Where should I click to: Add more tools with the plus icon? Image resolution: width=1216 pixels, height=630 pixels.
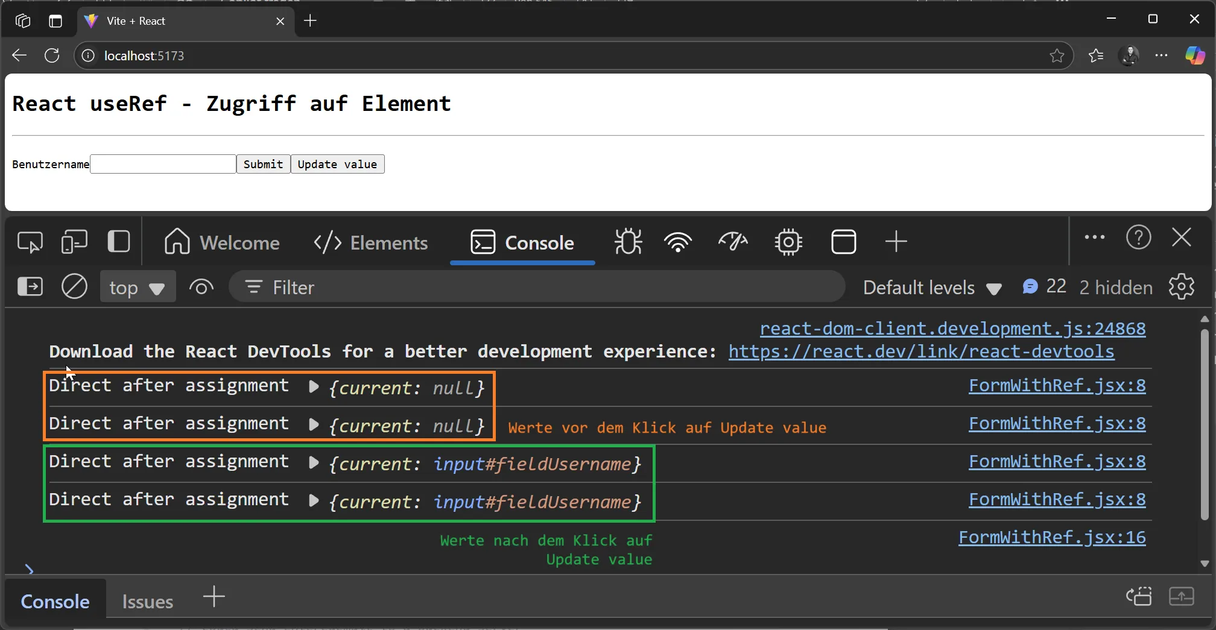pos(896,242)
